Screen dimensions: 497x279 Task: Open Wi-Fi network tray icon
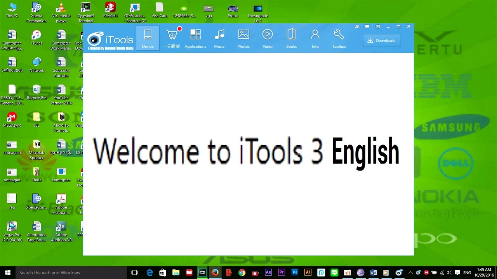442,272
